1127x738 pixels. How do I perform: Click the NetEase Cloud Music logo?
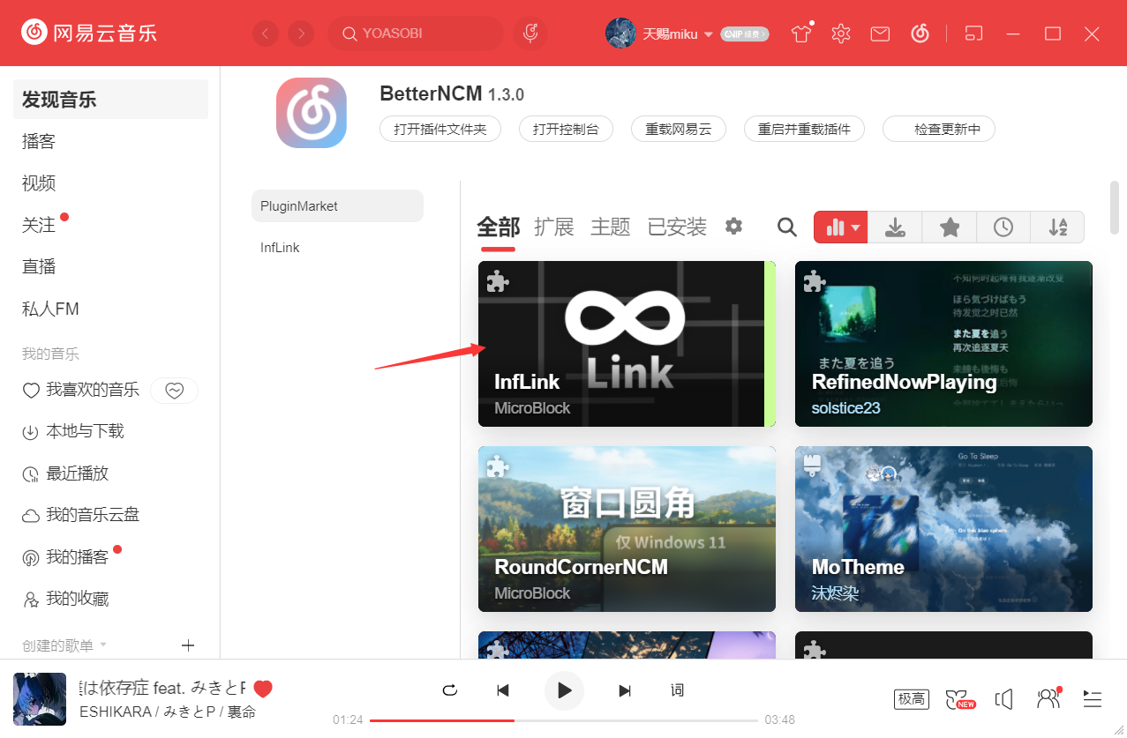pyautogui.click(x=89, y=34)
